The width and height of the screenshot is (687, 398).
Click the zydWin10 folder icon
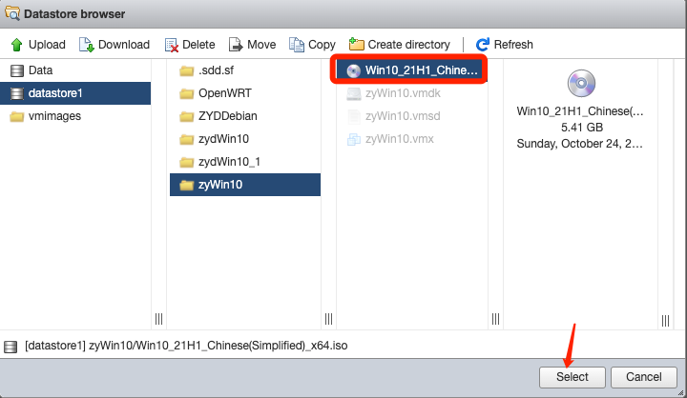coord(187,139)
